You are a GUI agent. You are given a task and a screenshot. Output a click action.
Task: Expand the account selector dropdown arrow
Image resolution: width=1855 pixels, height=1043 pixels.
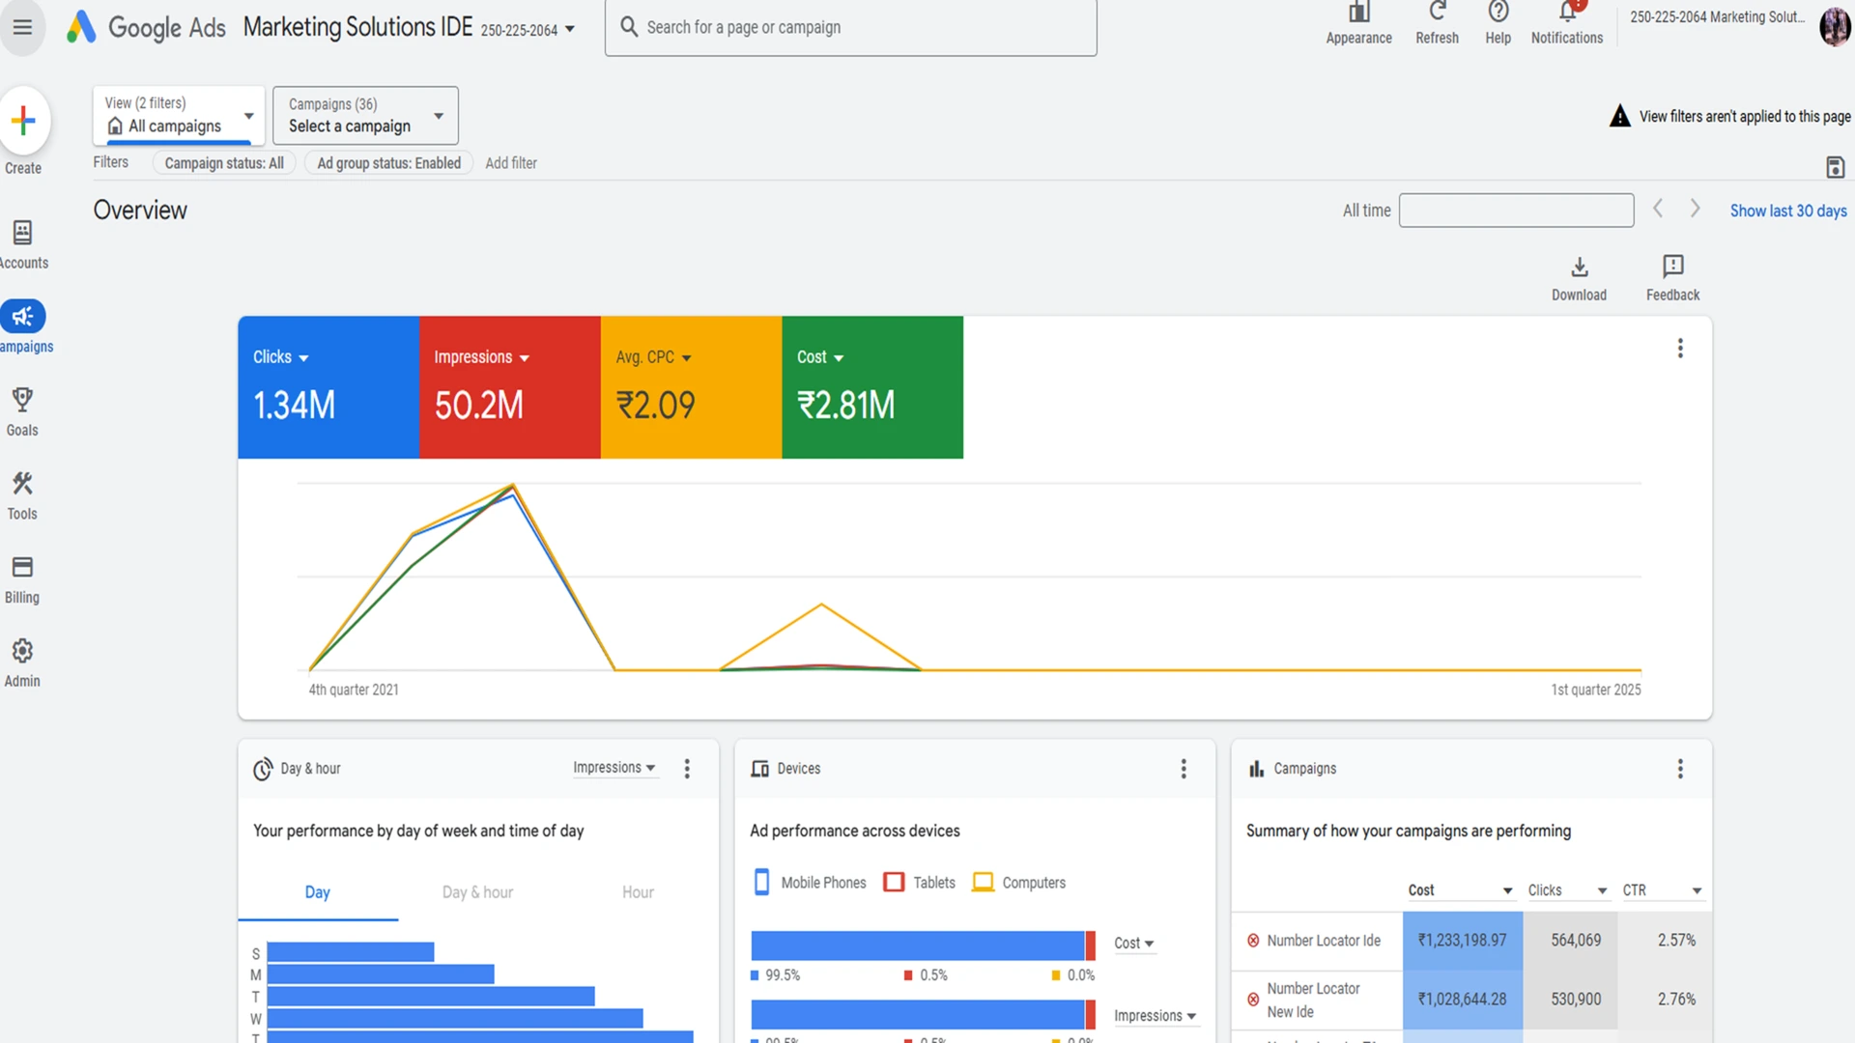[570, 29]
